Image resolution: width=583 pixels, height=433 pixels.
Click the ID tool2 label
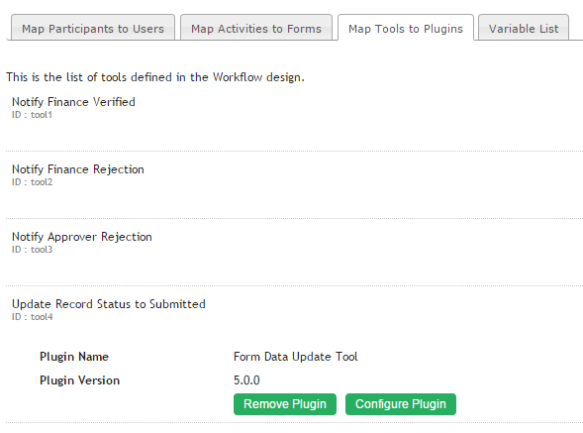click(32, 182)
